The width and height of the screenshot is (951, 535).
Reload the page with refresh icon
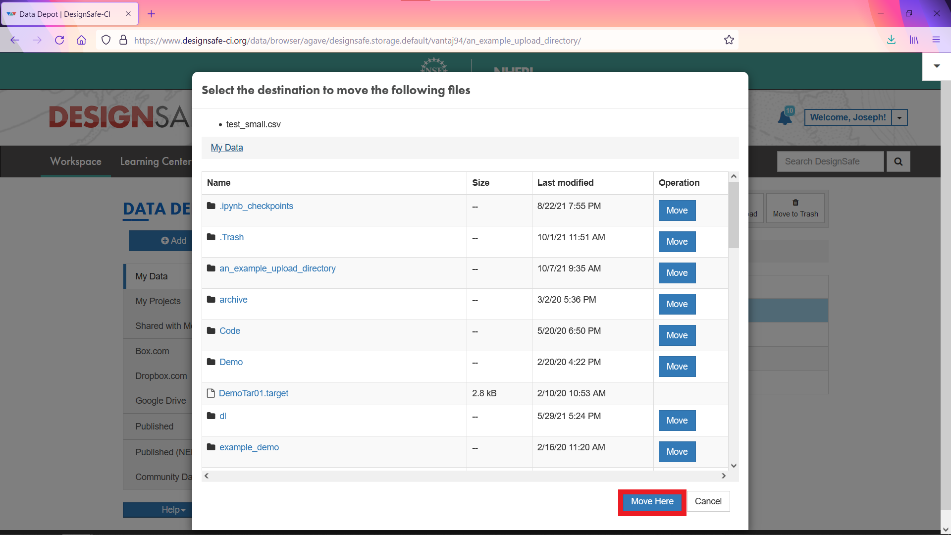pyautogui.click(x=59, y=40)
